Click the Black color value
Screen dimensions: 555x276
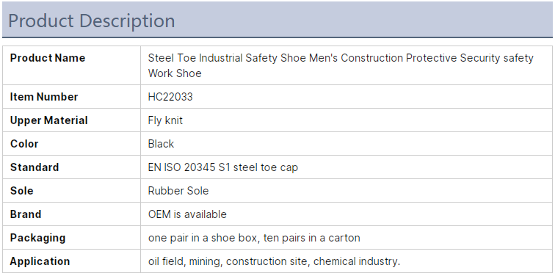point(161,144)
